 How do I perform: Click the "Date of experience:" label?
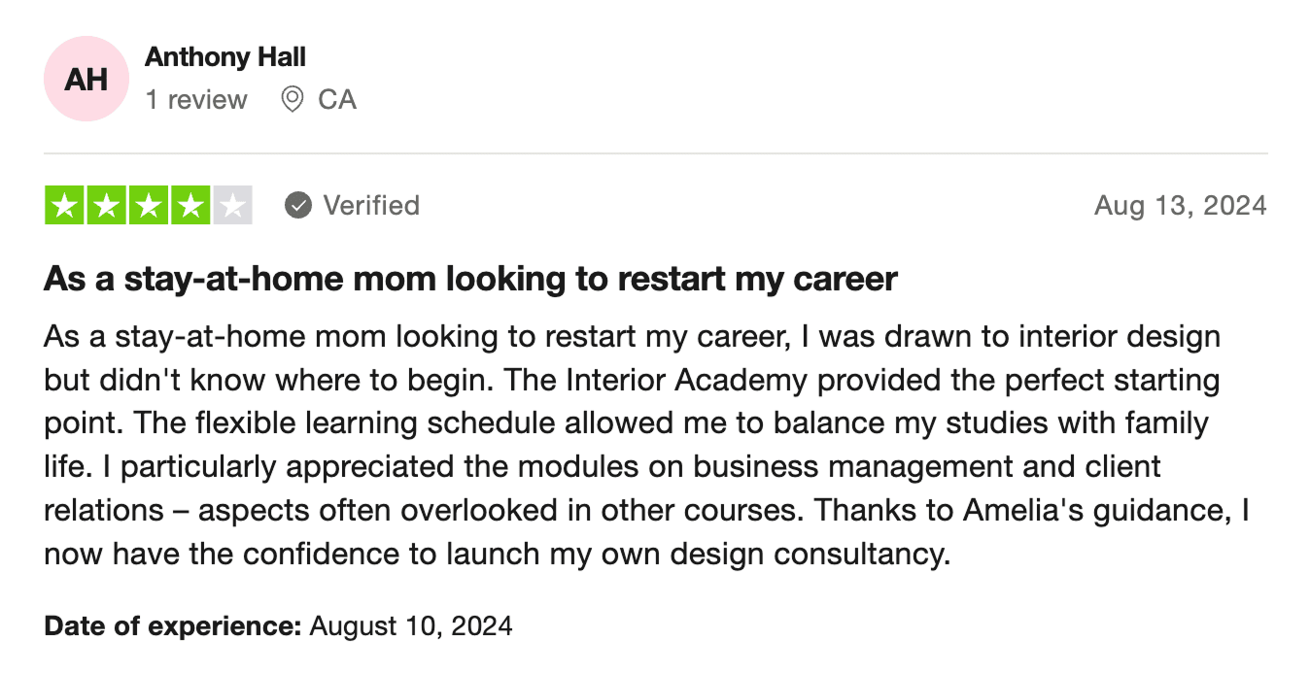173,626
